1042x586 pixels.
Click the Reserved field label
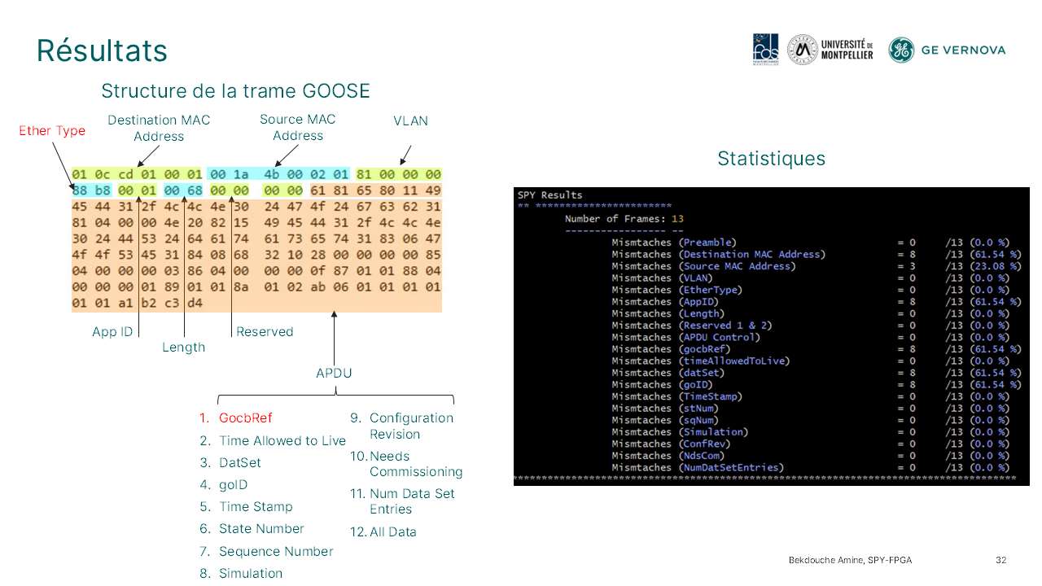tap(265, 332)
